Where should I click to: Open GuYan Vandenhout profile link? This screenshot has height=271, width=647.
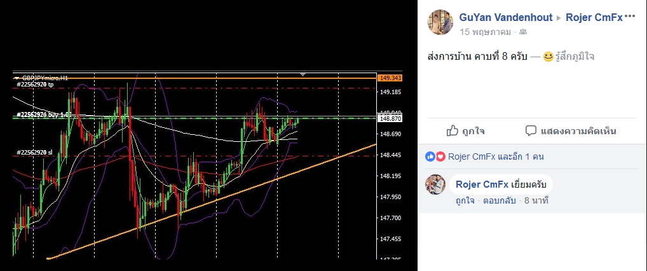pos(505,17)
